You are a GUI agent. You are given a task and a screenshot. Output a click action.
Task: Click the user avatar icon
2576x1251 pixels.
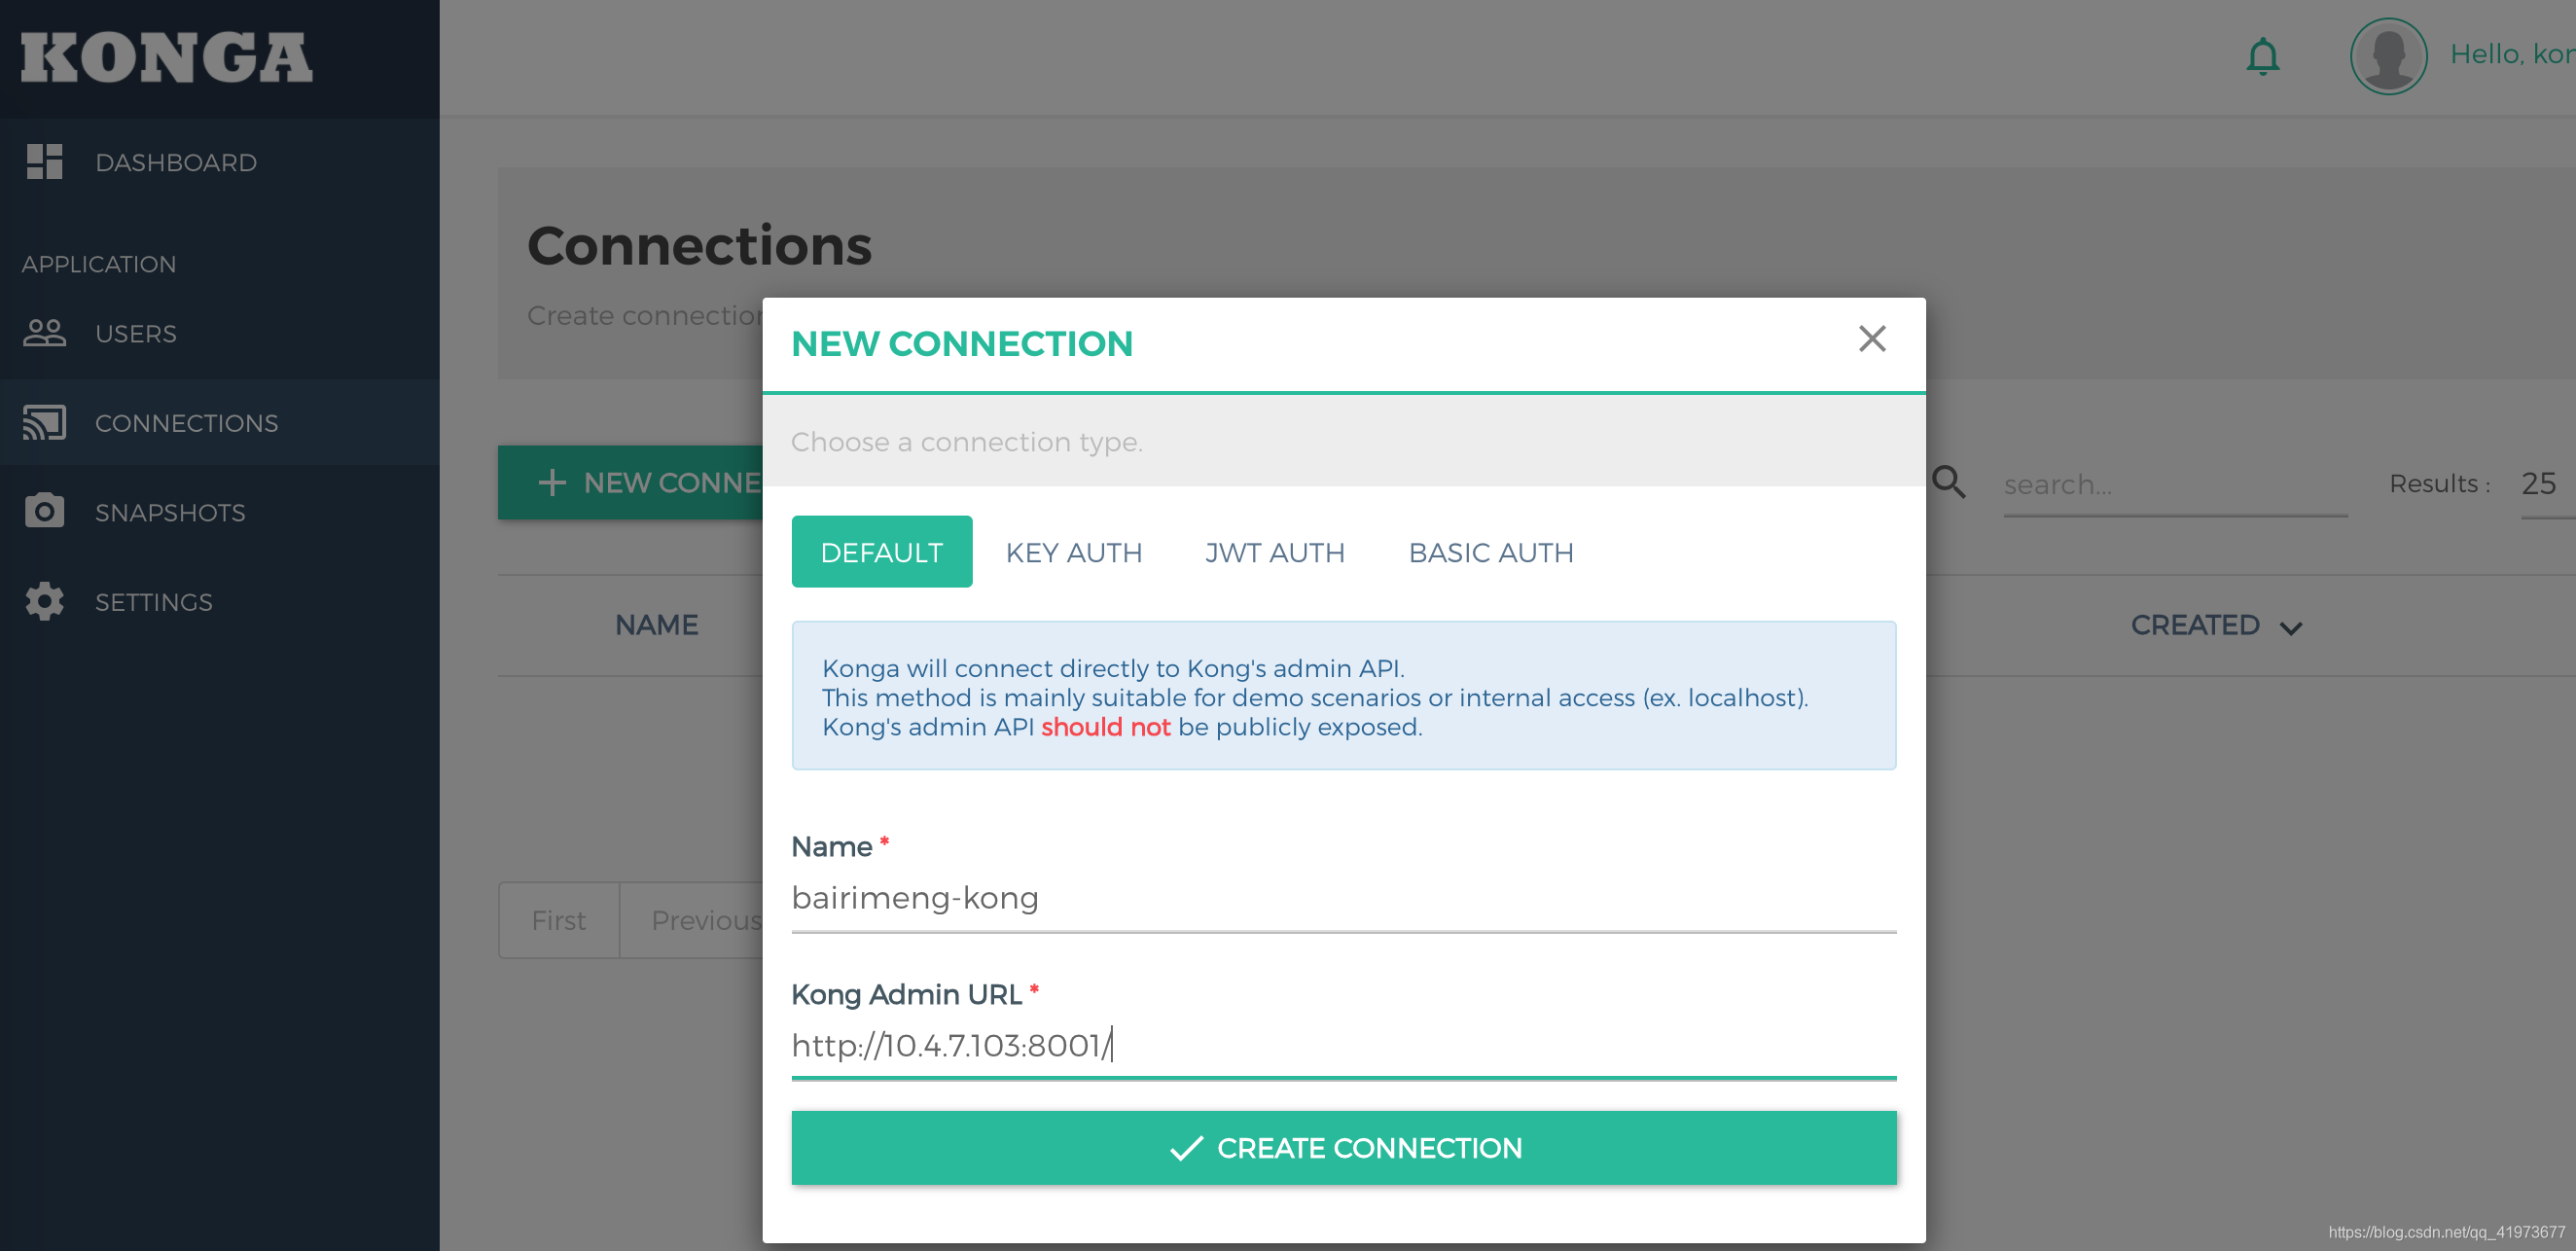coord(2387,56)
